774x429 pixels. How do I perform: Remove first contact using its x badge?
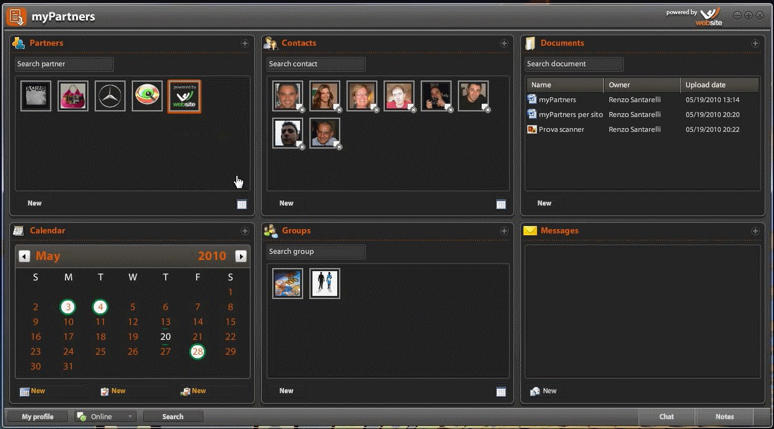[302, 110]
